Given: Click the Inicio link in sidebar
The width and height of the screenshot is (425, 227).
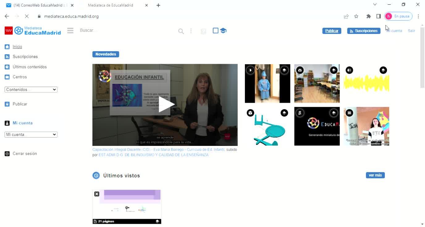Looking at the screenshot, I should (x=17, y=47).
